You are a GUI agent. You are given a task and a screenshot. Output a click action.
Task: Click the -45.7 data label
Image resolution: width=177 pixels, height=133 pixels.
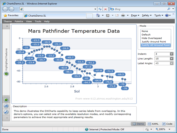tap(70, 57)
